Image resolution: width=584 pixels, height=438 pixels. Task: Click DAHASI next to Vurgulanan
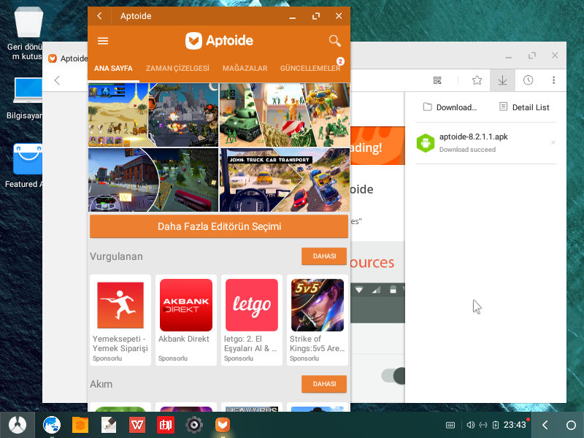pyautogui.click(x=324, y=256)
